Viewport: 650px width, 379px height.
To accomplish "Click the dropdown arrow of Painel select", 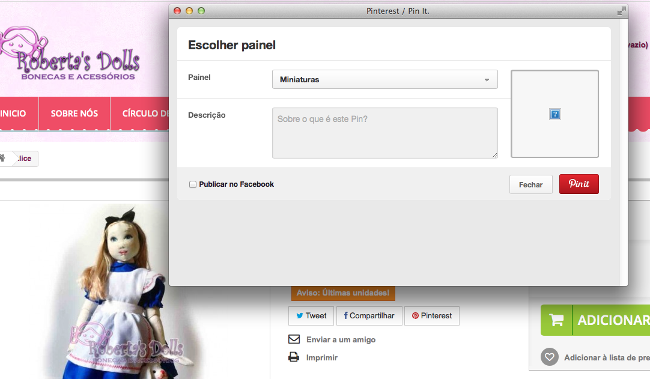I will [x=487, y=80].
